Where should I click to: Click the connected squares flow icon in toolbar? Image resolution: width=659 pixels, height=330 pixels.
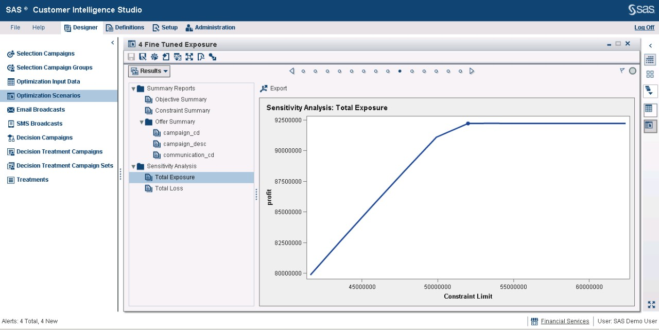click(x=212, y=57)
